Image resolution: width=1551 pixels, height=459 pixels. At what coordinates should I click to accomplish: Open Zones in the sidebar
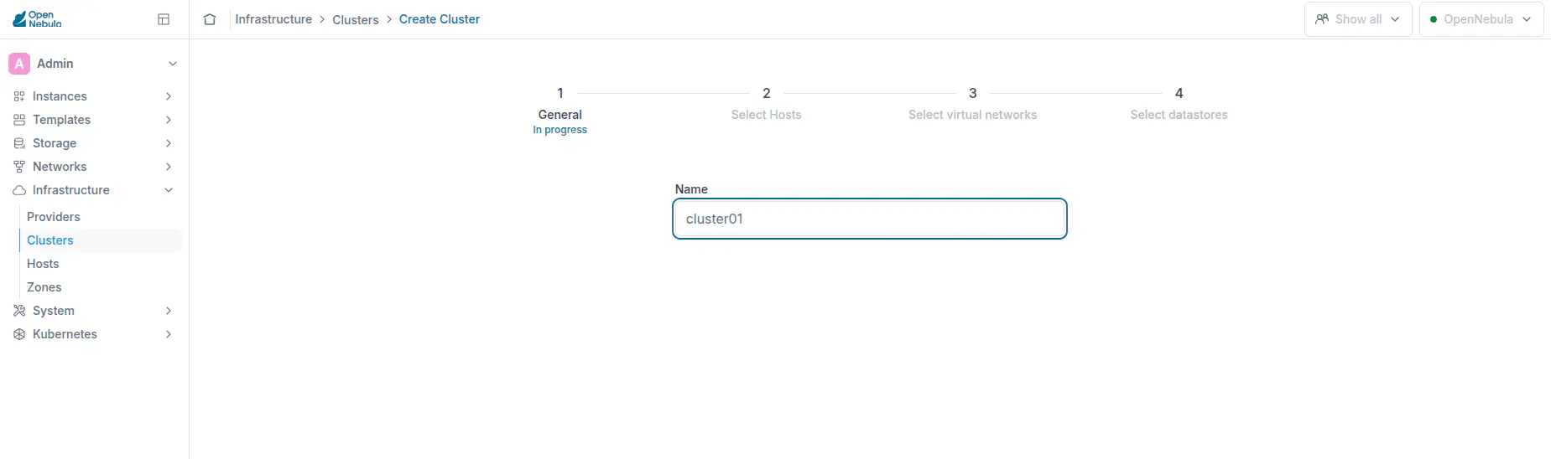44,287
